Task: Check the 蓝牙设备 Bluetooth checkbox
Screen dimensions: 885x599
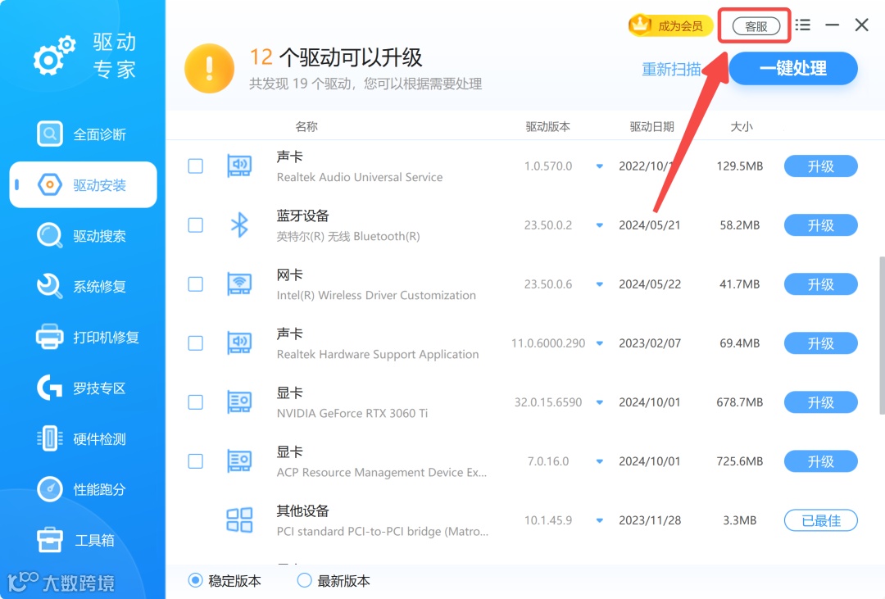Action: 195,225
